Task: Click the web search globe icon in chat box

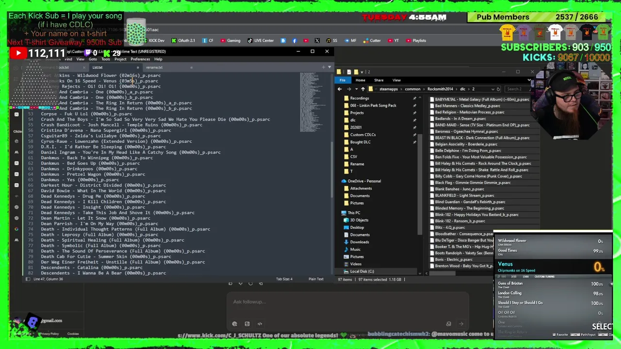Action: tap(234, 324)
